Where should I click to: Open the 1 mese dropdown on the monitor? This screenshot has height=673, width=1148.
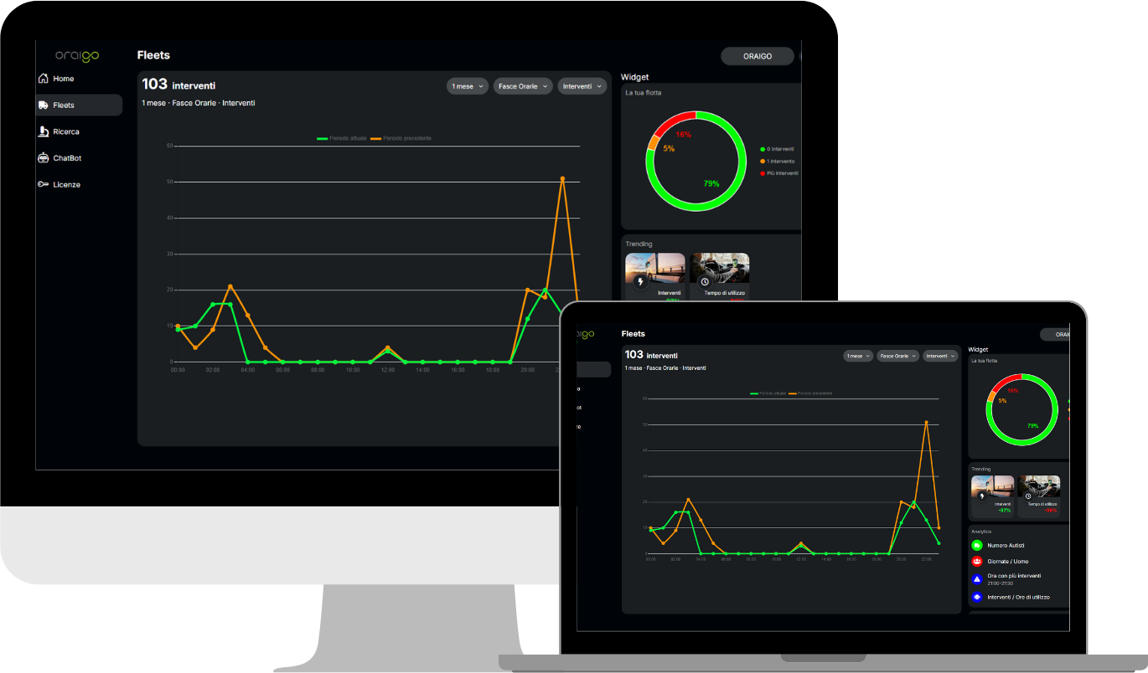tap(467, 86)
